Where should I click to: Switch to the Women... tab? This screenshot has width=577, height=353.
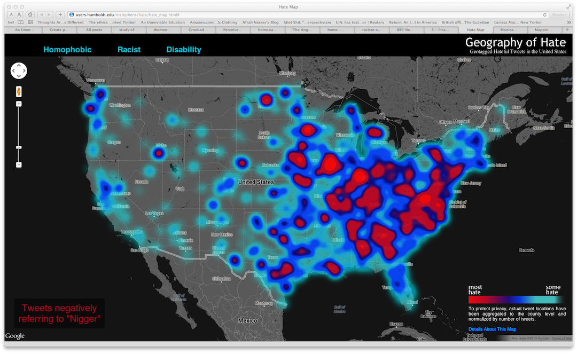(162, 30)
